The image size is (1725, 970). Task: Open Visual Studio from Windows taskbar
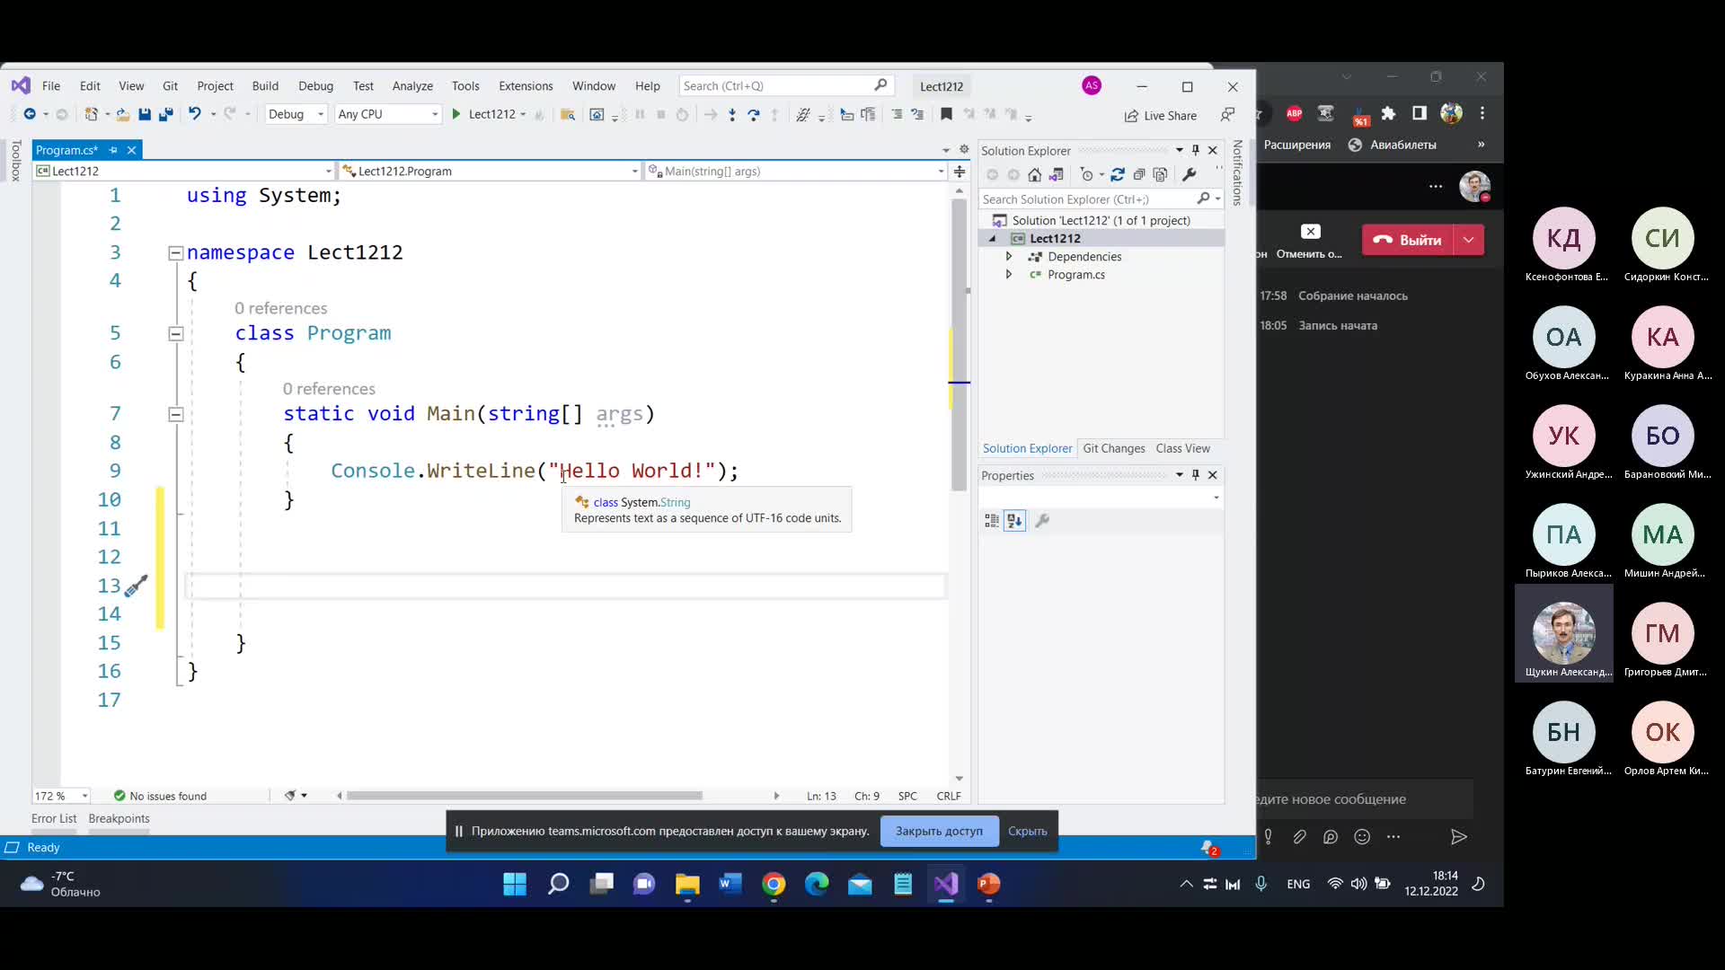[946, 885]
